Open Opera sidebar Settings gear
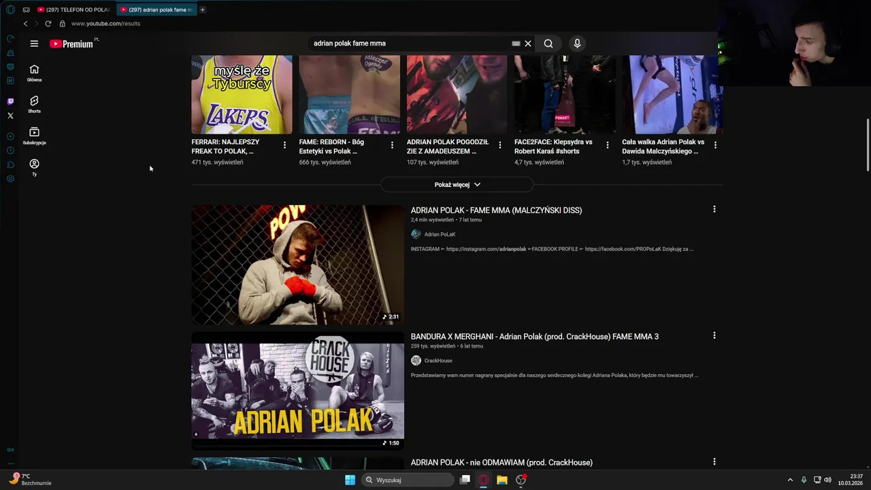871x490 pixels. coord(10,179)
